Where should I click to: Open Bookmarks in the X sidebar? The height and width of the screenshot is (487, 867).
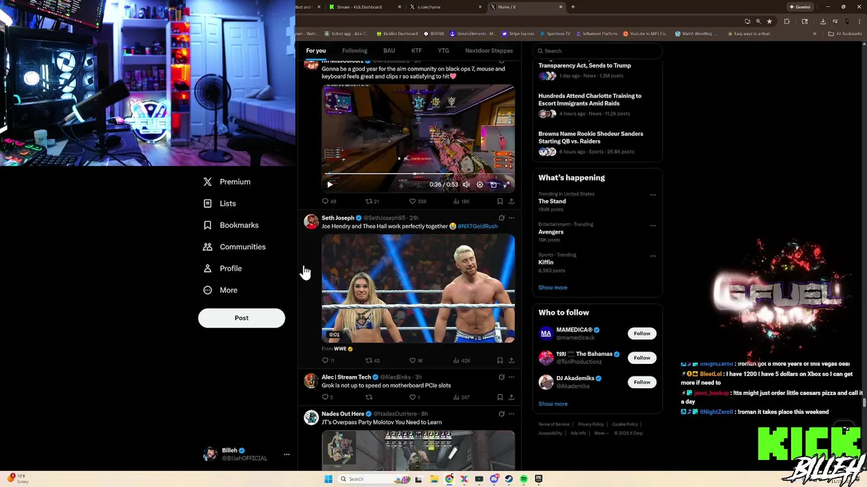(x=231, y=225)
